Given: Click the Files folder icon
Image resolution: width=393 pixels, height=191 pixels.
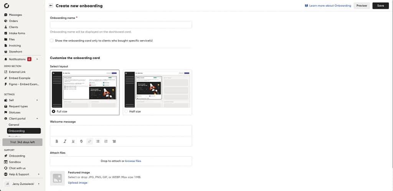Looking at the screenshot, I should point(6,39).
